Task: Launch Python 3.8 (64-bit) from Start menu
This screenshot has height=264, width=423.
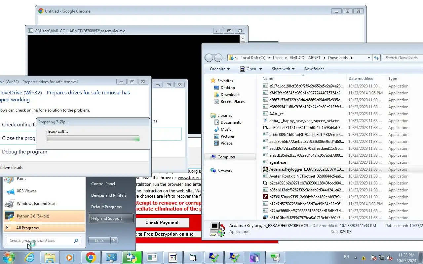Action: point(44,216)
